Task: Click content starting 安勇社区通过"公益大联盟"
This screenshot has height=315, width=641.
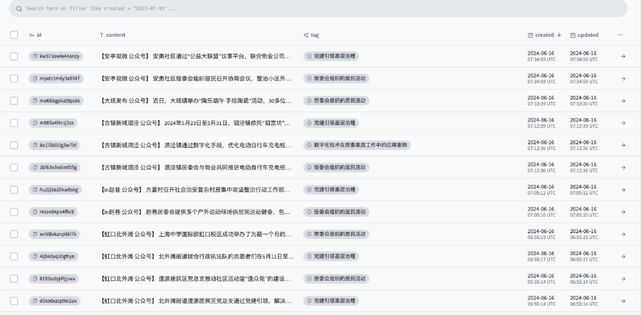Action: [x=195, y=56]
